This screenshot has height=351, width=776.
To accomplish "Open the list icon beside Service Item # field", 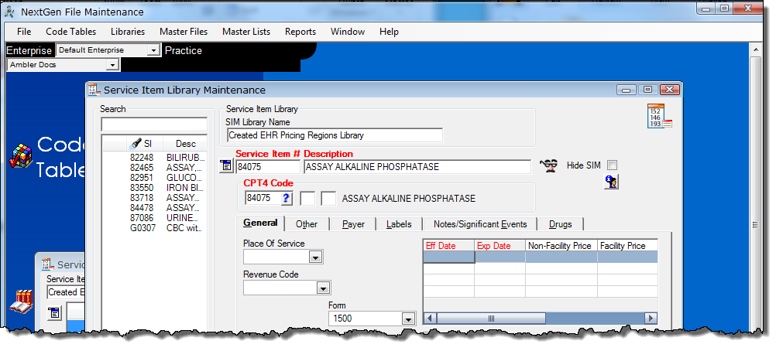I will point(226,166).
